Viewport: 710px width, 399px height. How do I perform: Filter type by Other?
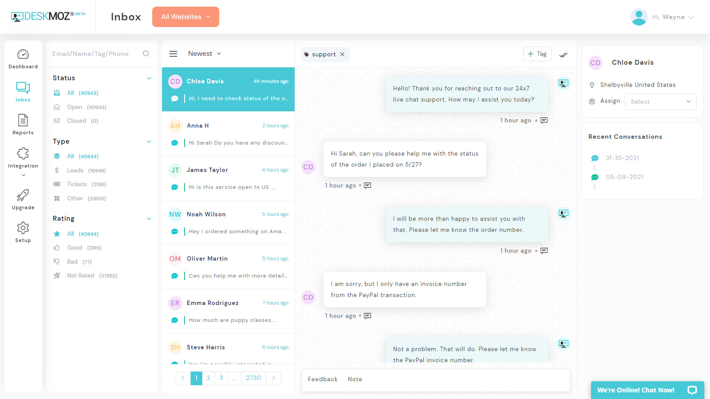[87, 199]
